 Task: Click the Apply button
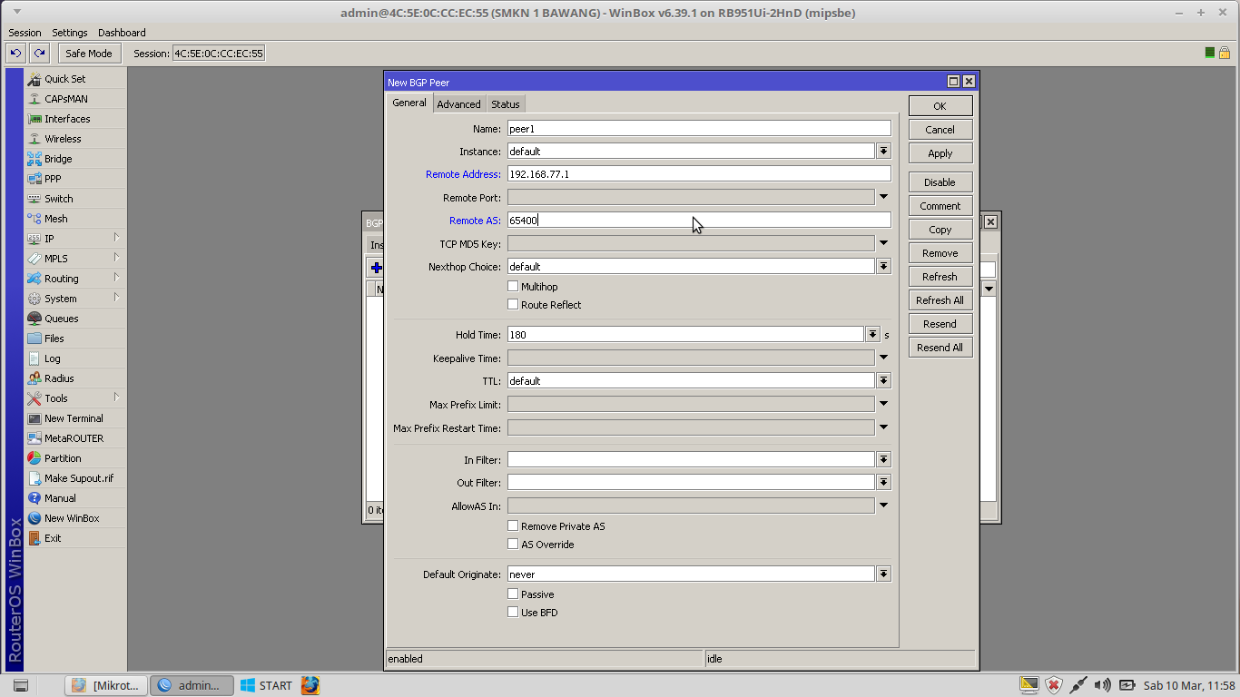point(940,152)
